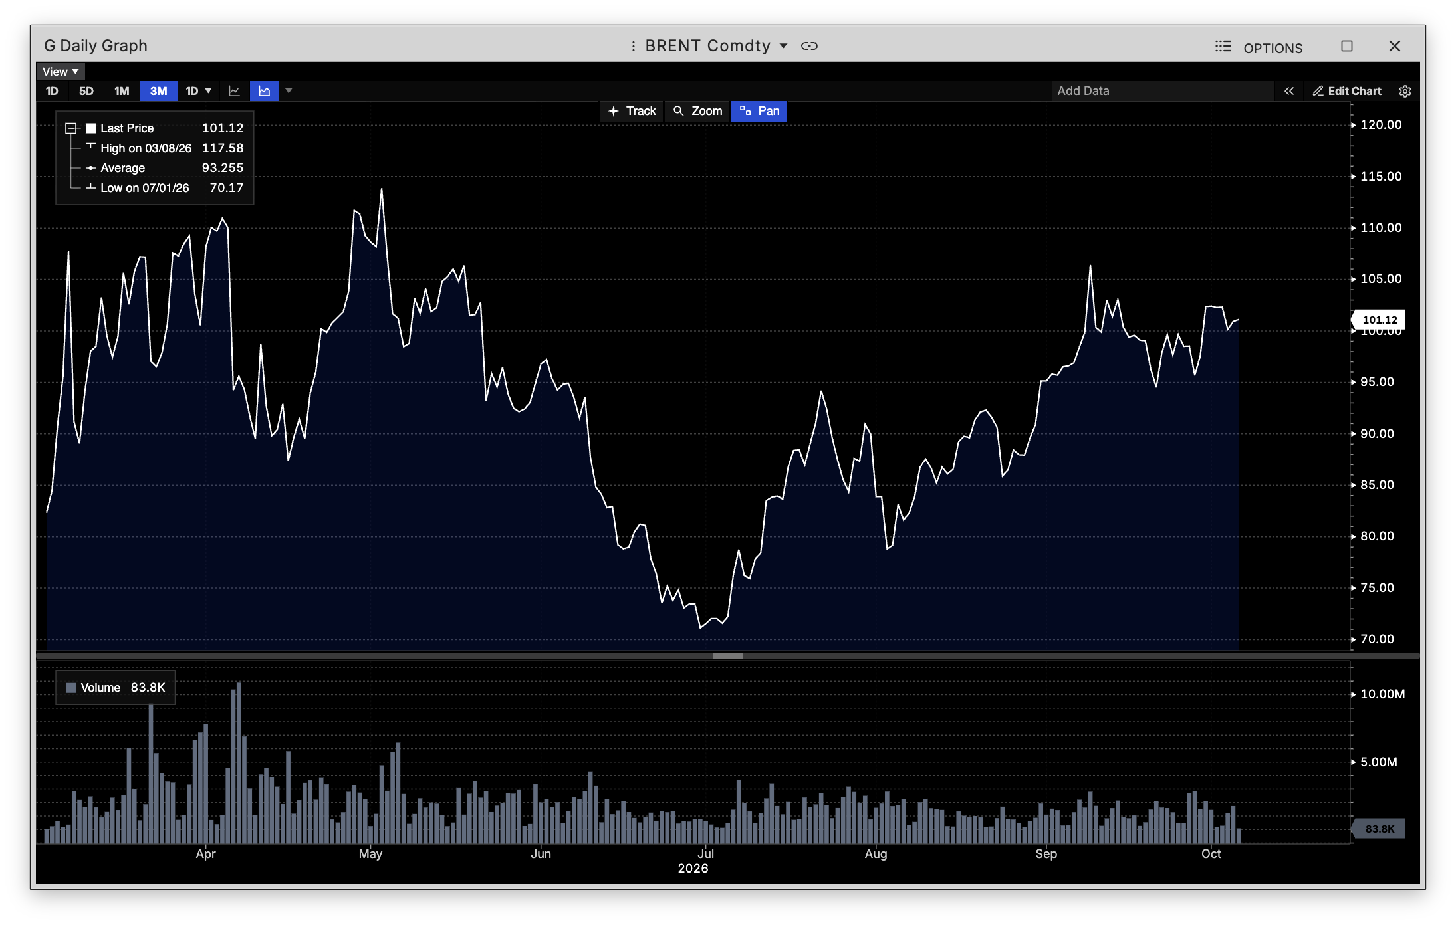Viewport: 1456px width, 925px height.
Task: Click Last Price white color swatch
Action: (91, 128)
